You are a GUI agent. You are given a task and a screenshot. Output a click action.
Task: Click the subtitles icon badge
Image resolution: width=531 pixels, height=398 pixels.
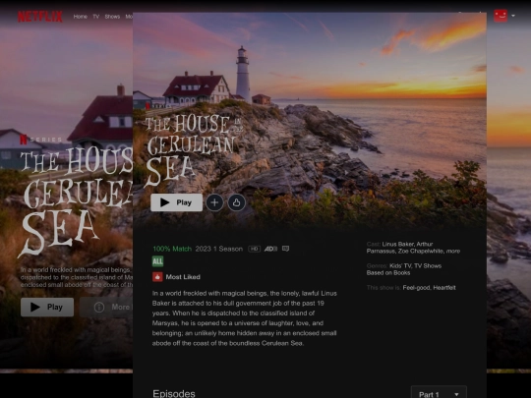286,249
